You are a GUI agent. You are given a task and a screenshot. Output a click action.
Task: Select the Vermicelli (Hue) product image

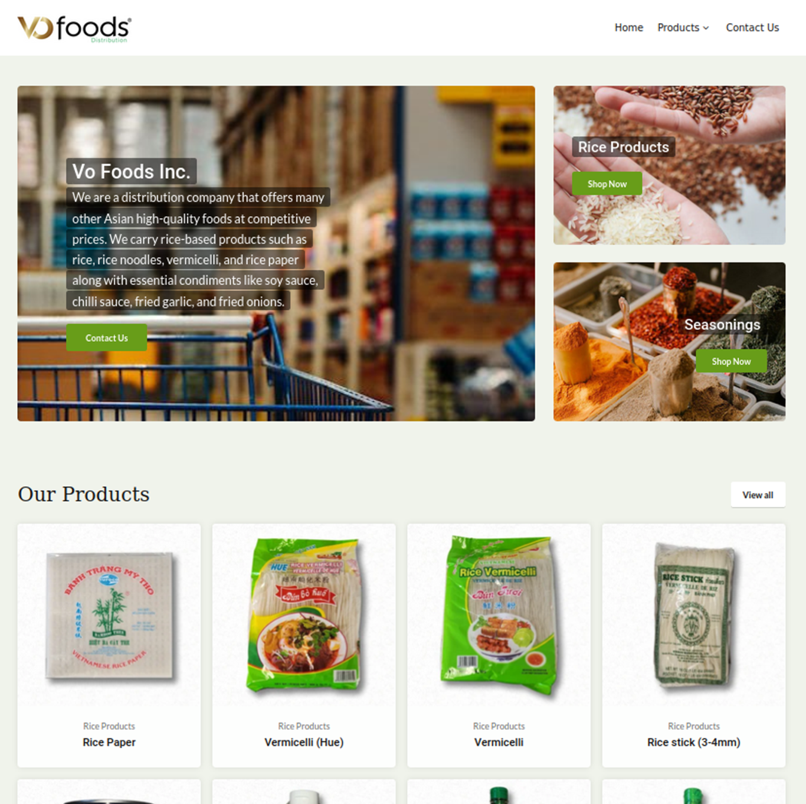click(304, 615)
